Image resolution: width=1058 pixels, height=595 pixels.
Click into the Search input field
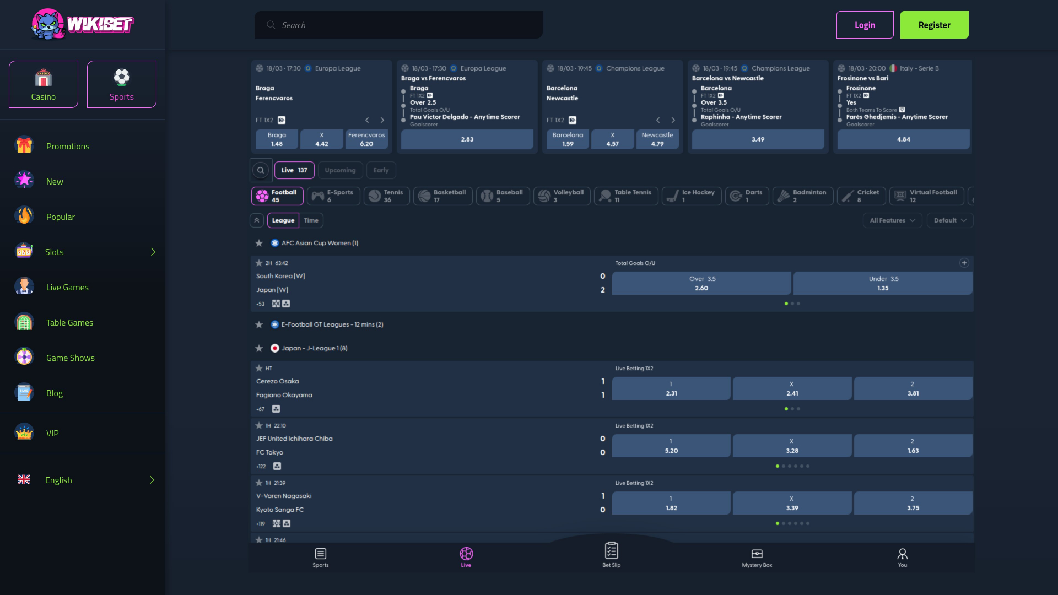(x=398, y=24)
